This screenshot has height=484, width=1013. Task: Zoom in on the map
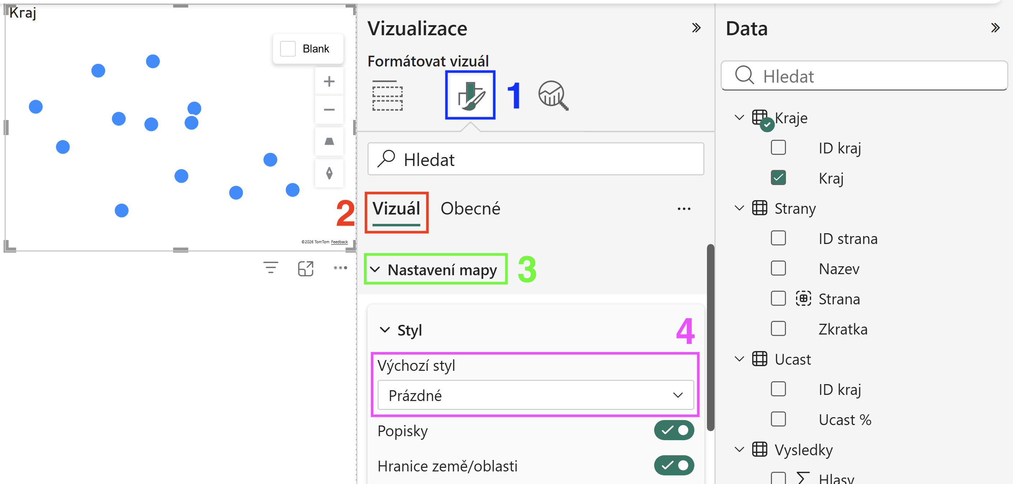(329, 82)
